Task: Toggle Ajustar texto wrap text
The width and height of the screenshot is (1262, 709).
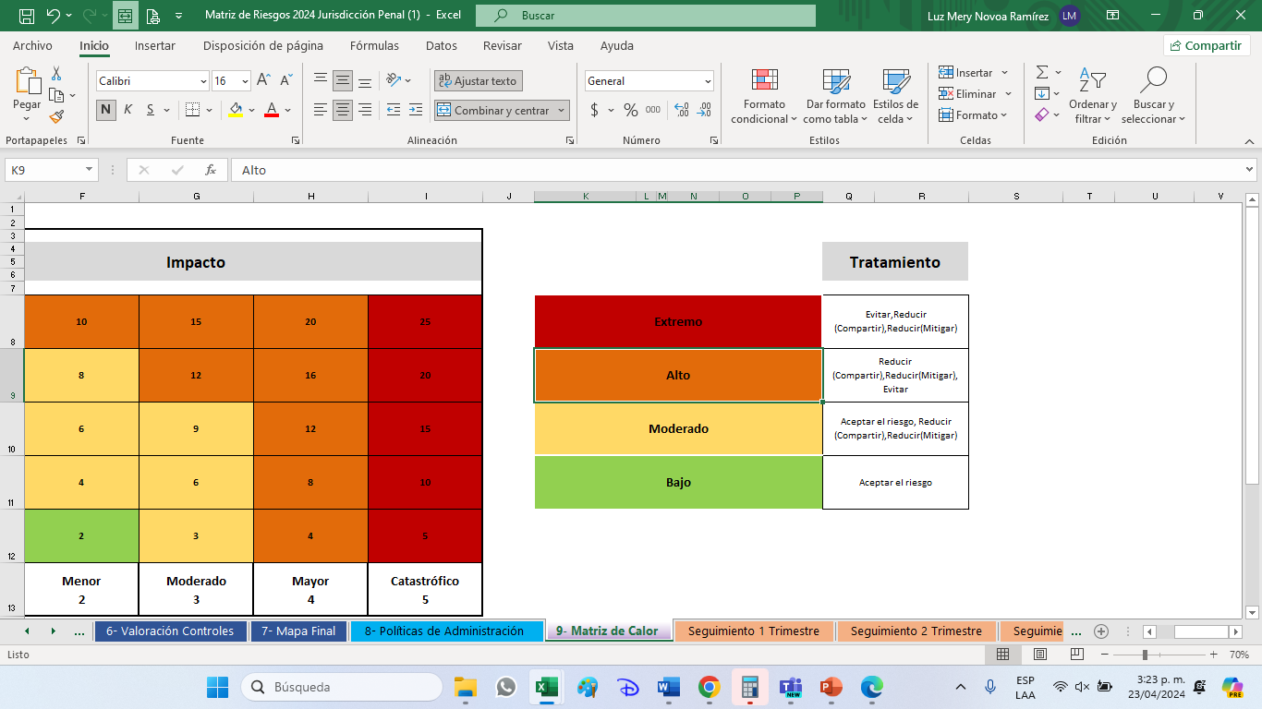Action: [x=479, y=81]
